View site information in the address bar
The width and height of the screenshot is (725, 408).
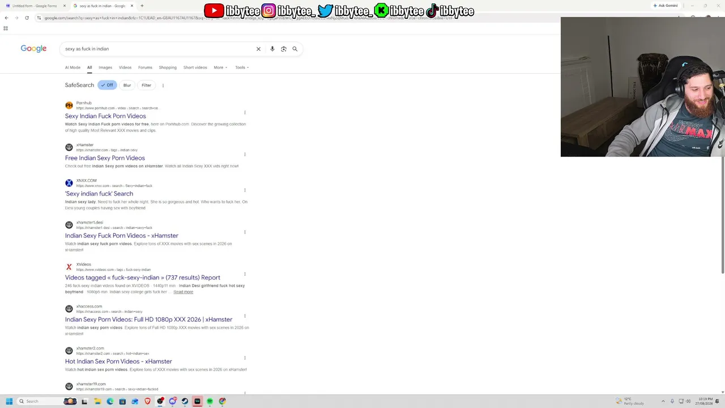[39, 18]
